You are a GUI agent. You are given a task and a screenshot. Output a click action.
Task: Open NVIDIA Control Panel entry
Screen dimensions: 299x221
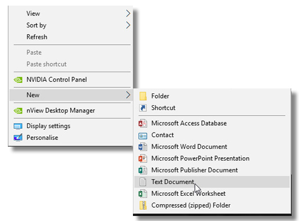pos(71,79)
